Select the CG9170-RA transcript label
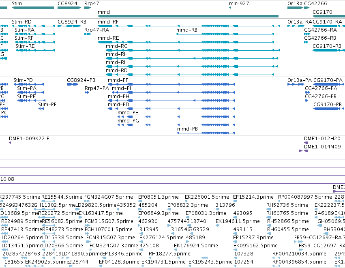Viewport: 345px width, 268px height. (x=328, y=22)
